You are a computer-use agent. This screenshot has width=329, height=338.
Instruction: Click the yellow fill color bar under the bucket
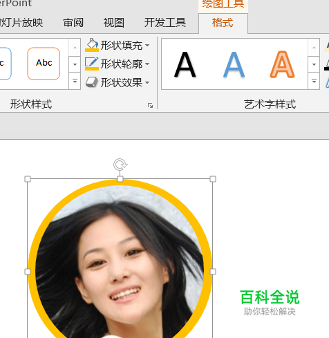point(92,50)
